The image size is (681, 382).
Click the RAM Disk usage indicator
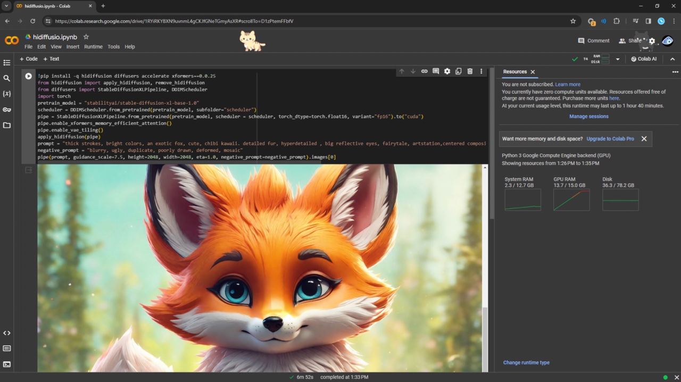[600, 59]
